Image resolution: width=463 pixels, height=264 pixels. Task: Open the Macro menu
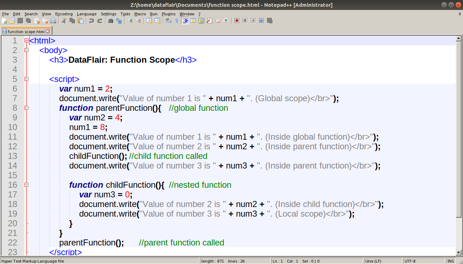coord(140,14)
